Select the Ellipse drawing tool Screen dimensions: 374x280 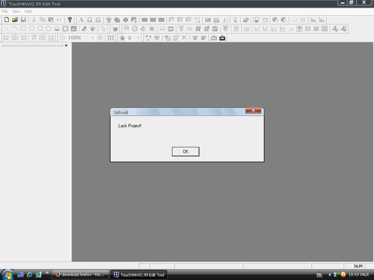click(40, 29)
